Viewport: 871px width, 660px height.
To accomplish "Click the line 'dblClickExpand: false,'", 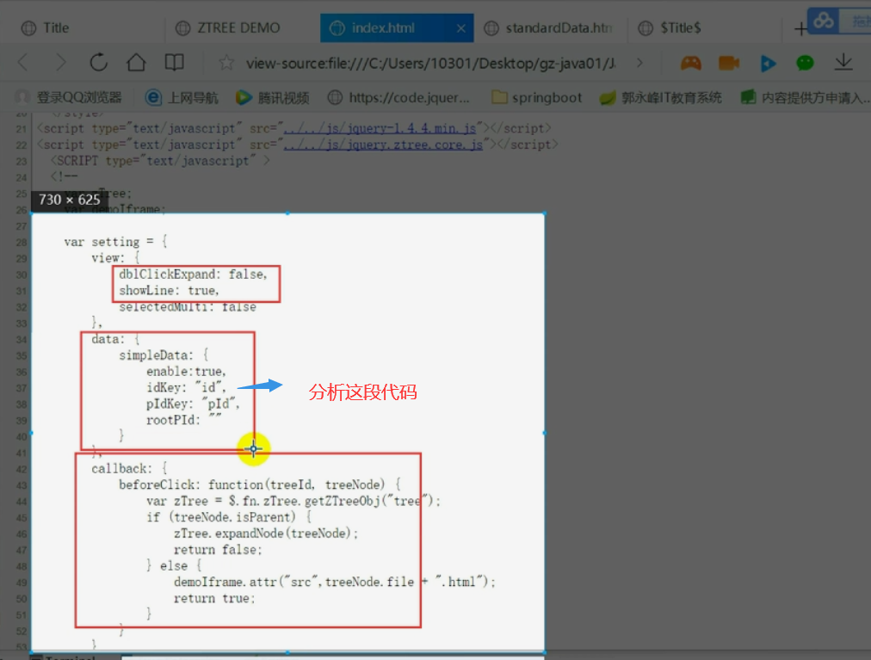I will [x=193, y=274].
